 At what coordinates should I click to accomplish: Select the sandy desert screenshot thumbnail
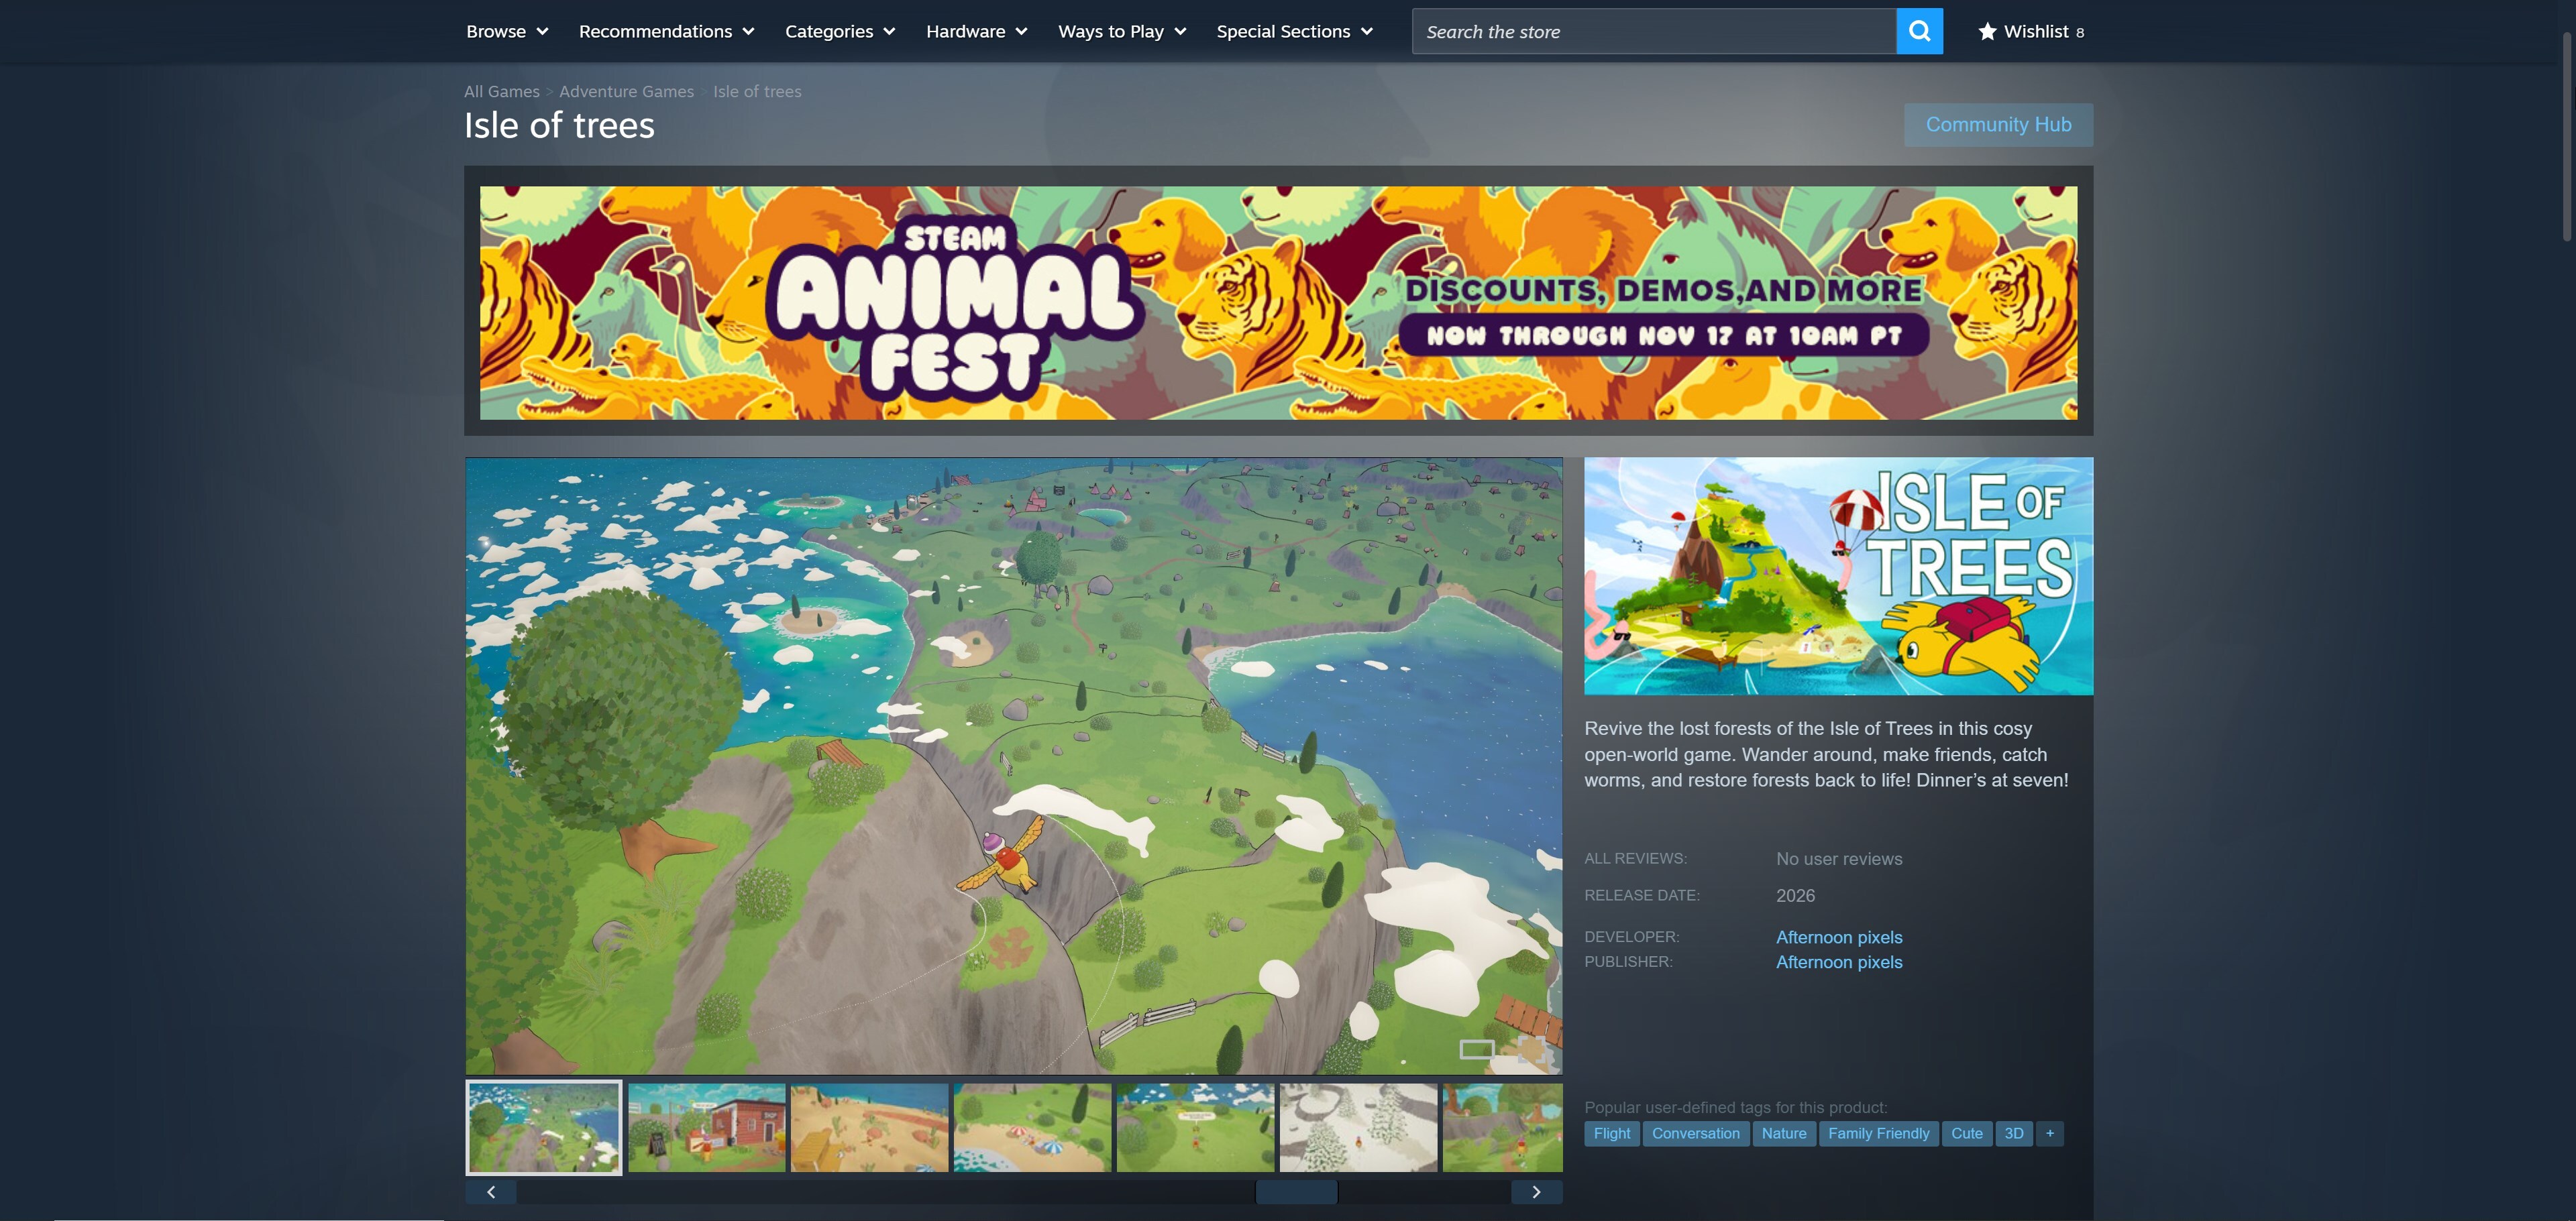(869, 1127)
